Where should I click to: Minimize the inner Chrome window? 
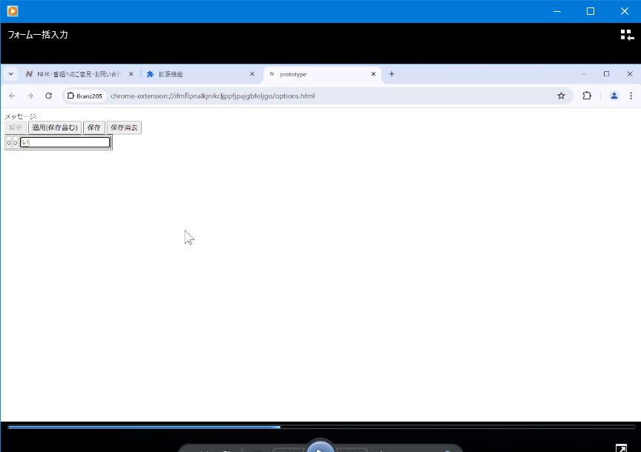(x=583, y=74)
